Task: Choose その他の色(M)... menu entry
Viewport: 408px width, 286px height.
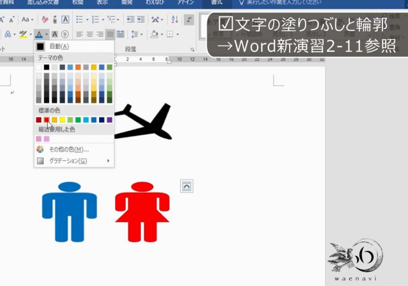Action: click(x=74, y=149)
